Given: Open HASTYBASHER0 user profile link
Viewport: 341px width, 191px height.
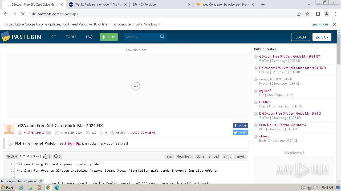Looking at the screenshot, I should click(34, 133).
